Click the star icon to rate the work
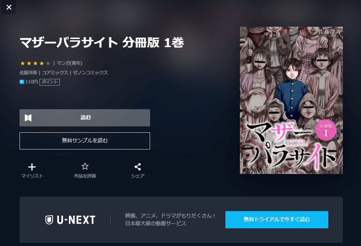The width and height of the screenshot is (361, 246). click(85, 166)
